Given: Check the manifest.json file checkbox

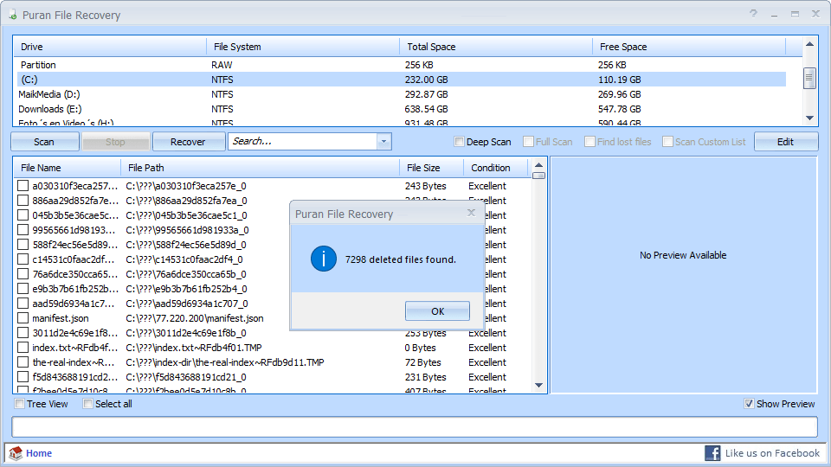Looking at the screenshot, I should pyautogui.click(x=23, y=318).
